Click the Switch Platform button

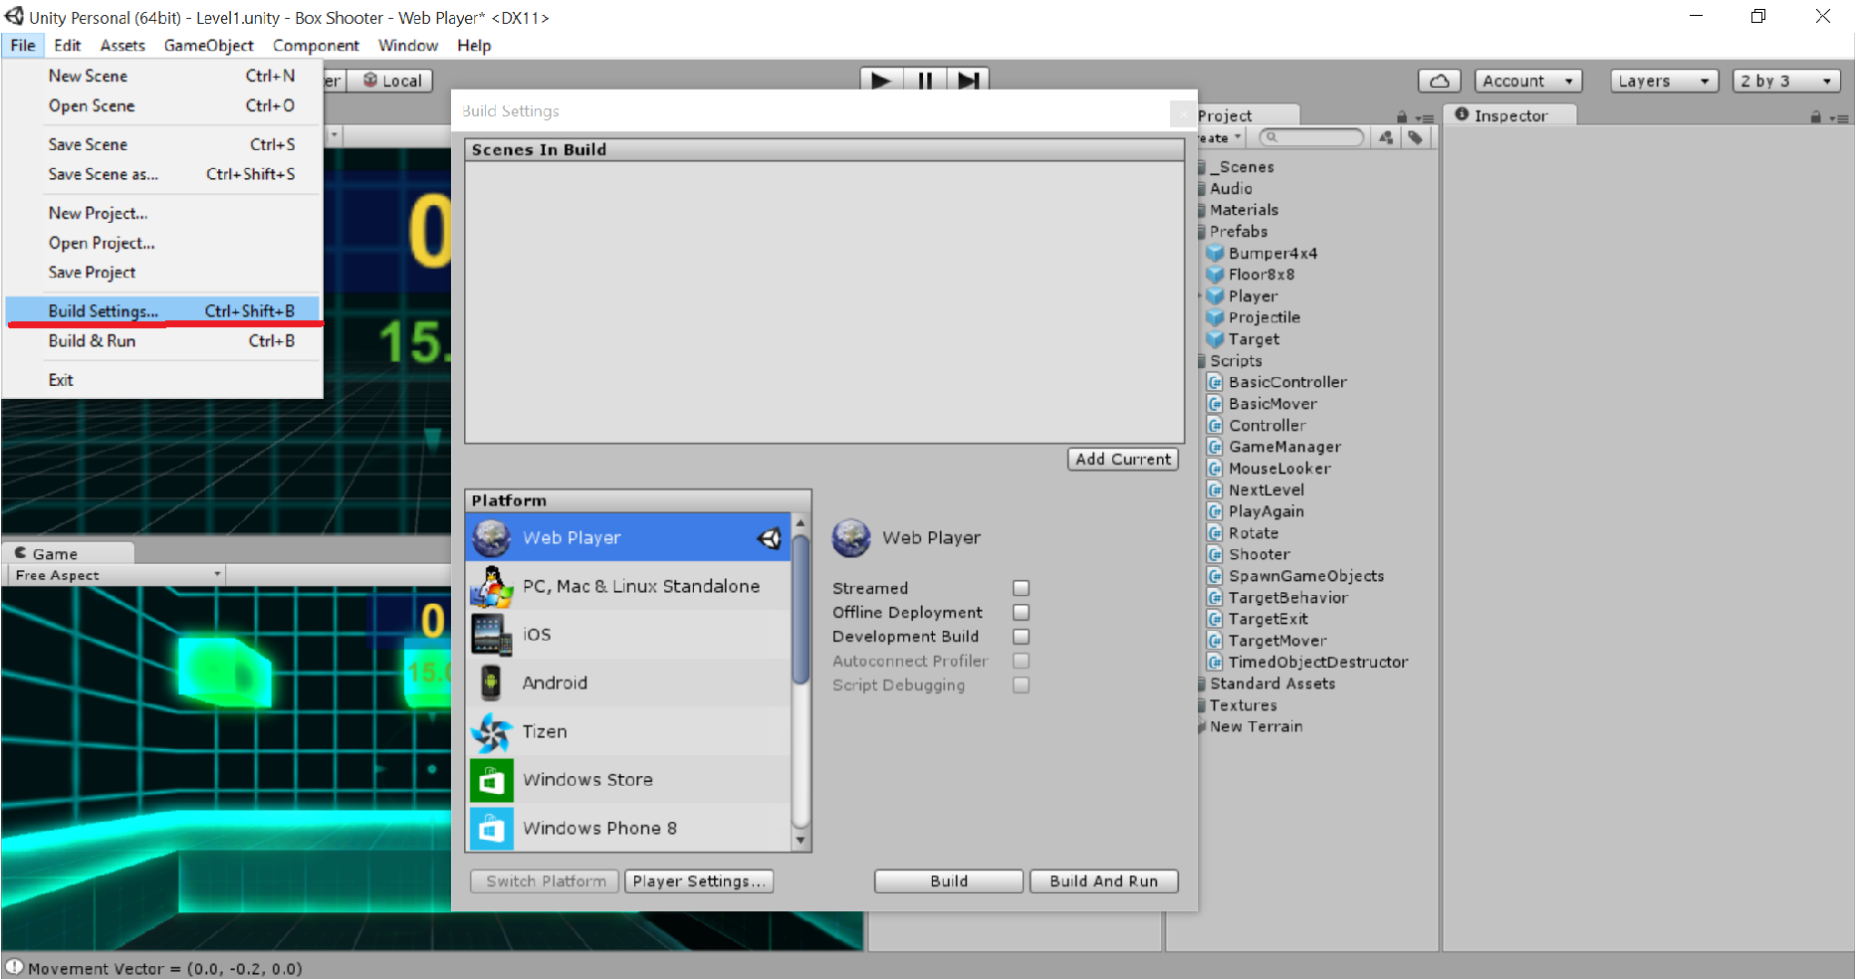(x=546, y=881)
